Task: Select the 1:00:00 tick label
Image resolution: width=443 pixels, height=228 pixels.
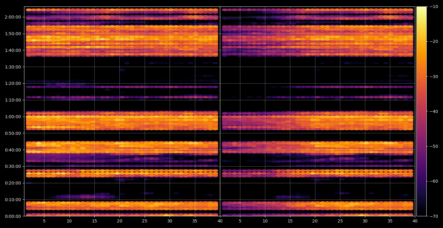Action: tap(13, 117)
